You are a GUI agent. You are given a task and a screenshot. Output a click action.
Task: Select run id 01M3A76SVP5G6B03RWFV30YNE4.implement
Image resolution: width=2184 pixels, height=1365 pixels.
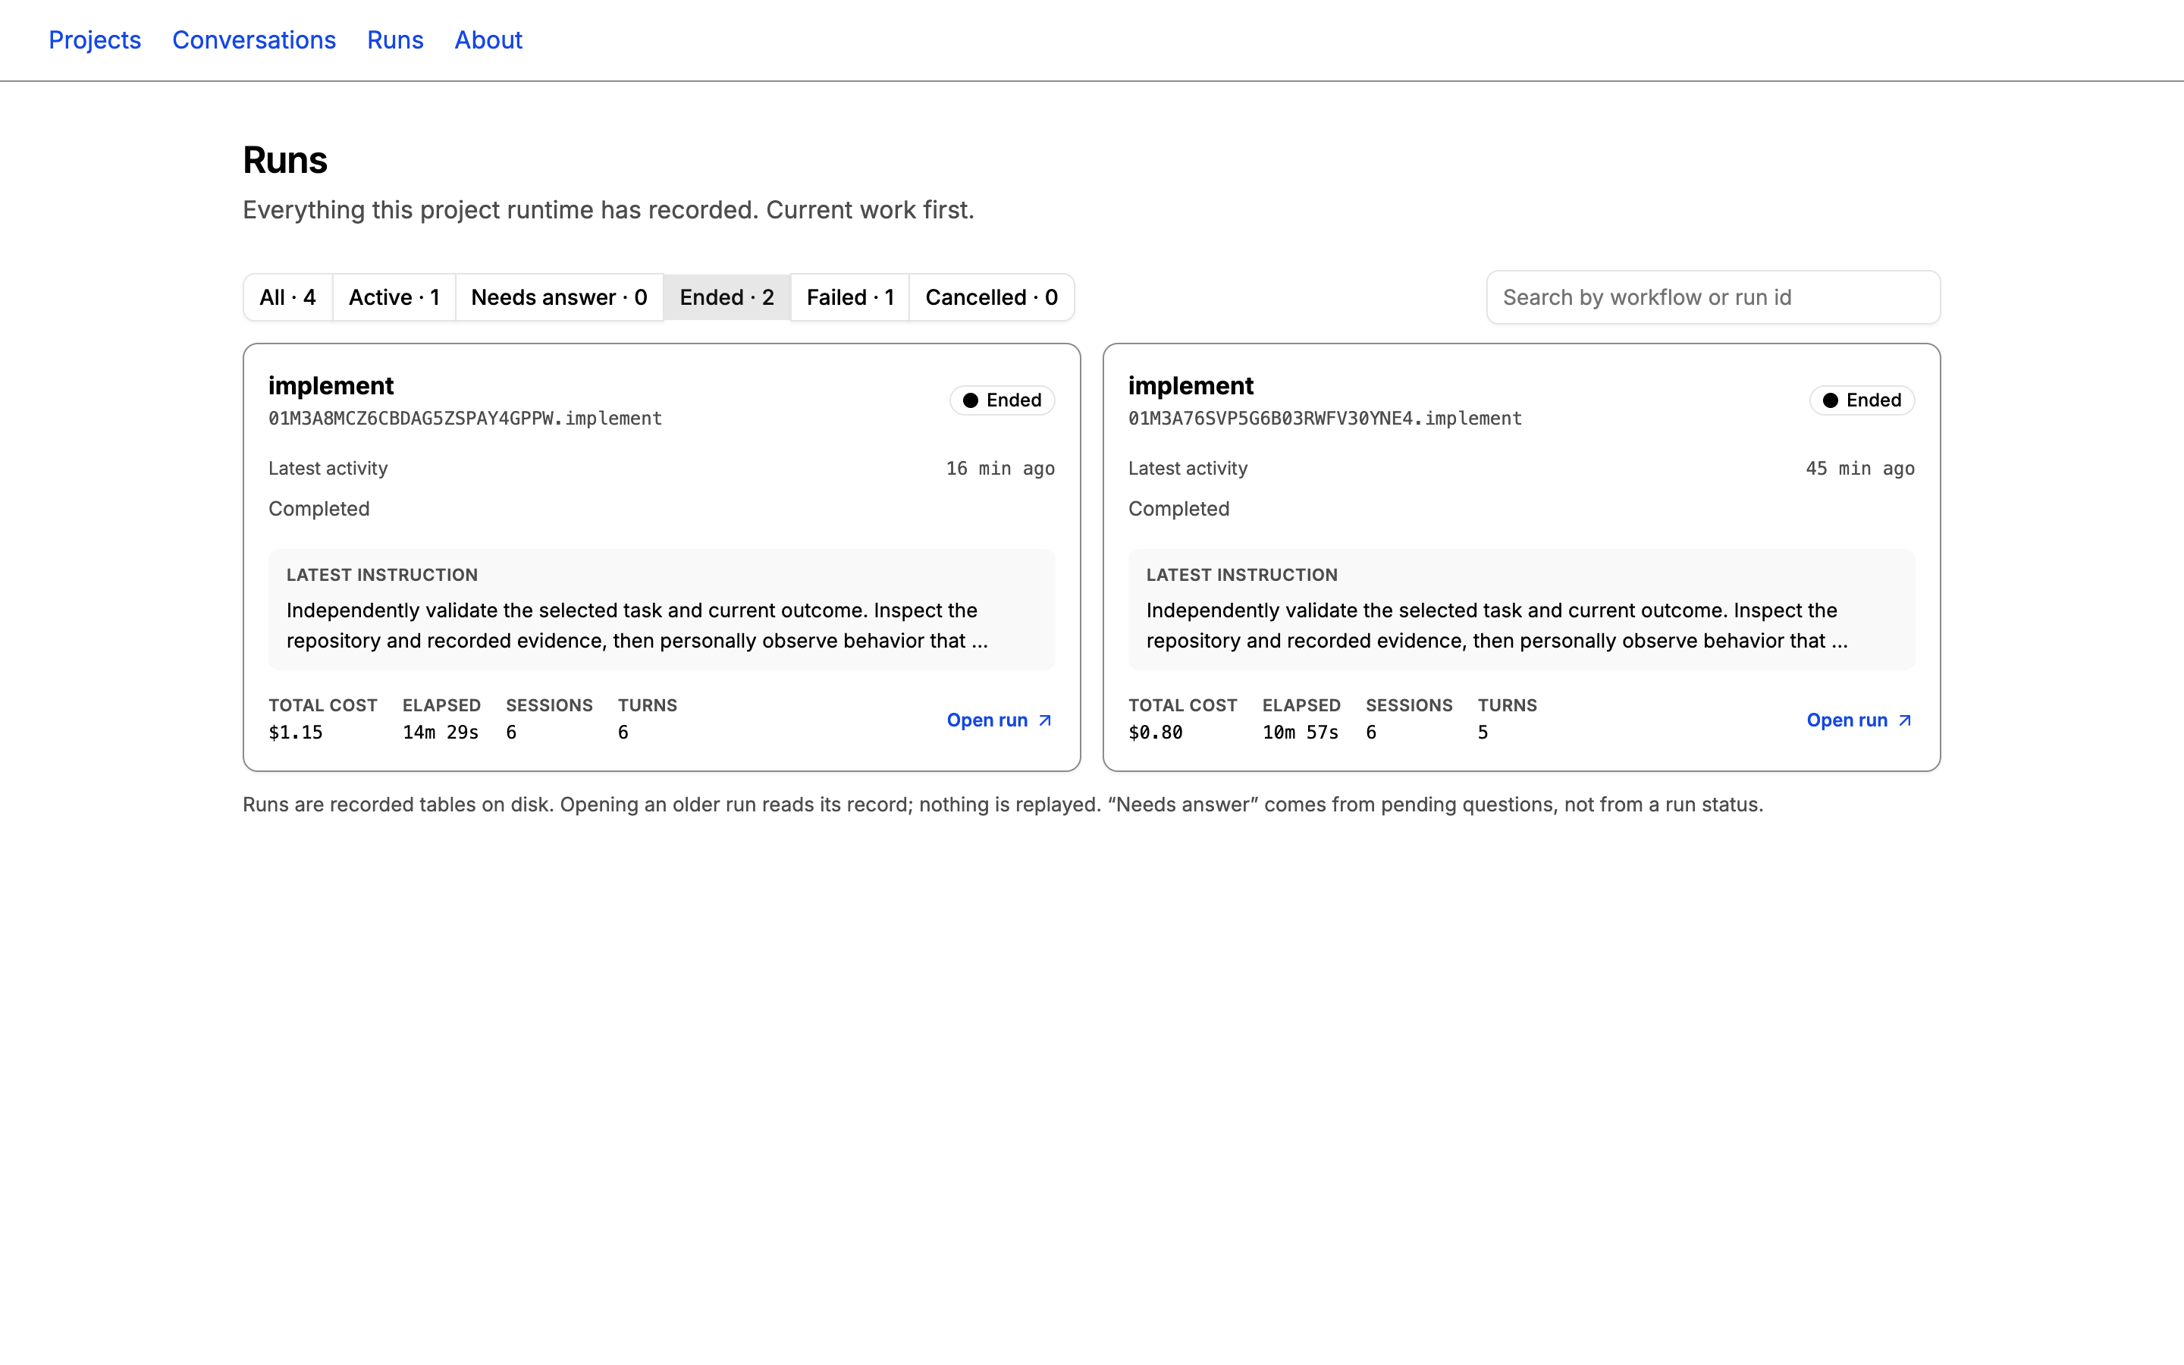(1325, 418)
